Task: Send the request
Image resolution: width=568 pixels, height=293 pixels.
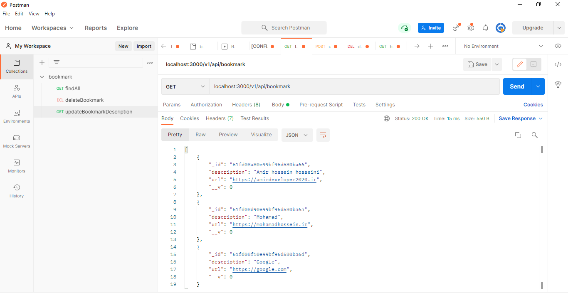Action: [517, 86]
